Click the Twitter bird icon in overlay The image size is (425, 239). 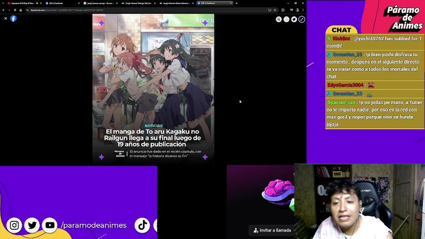(32, 225)
